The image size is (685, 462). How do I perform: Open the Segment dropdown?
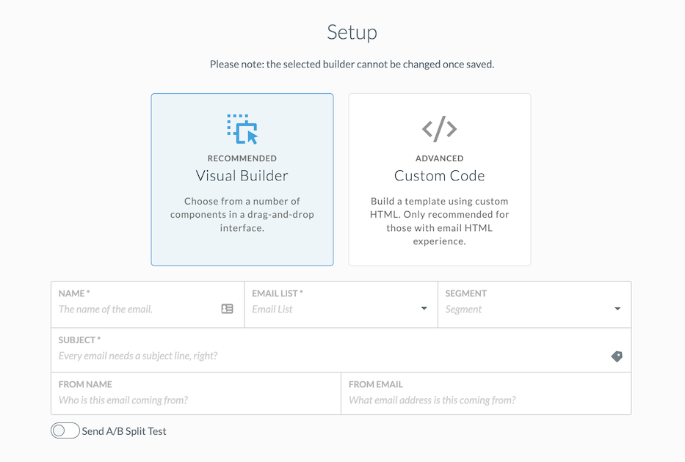tap(534, 304)
